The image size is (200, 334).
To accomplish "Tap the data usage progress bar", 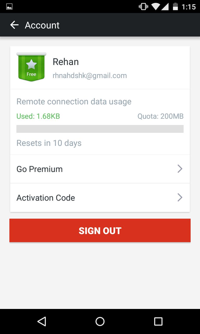I will 100,129.
